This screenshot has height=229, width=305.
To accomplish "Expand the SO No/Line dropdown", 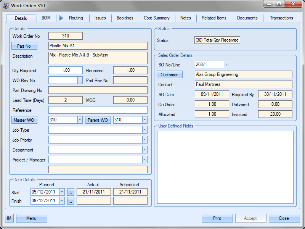I will click(226, 65).
